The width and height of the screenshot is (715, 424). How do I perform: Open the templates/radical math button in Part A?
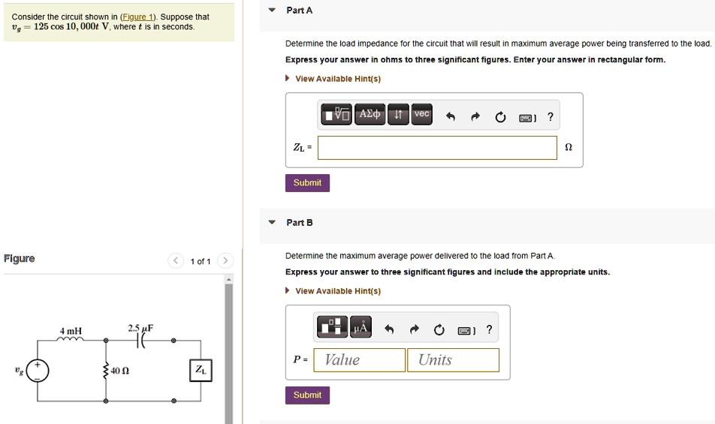point(336,114)
